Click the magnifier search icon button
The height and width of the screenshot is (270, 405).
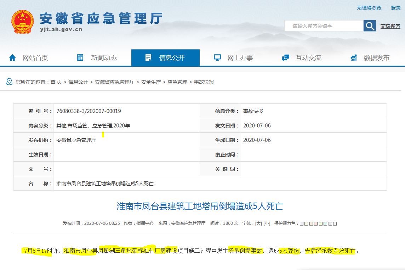pos(370,26)
